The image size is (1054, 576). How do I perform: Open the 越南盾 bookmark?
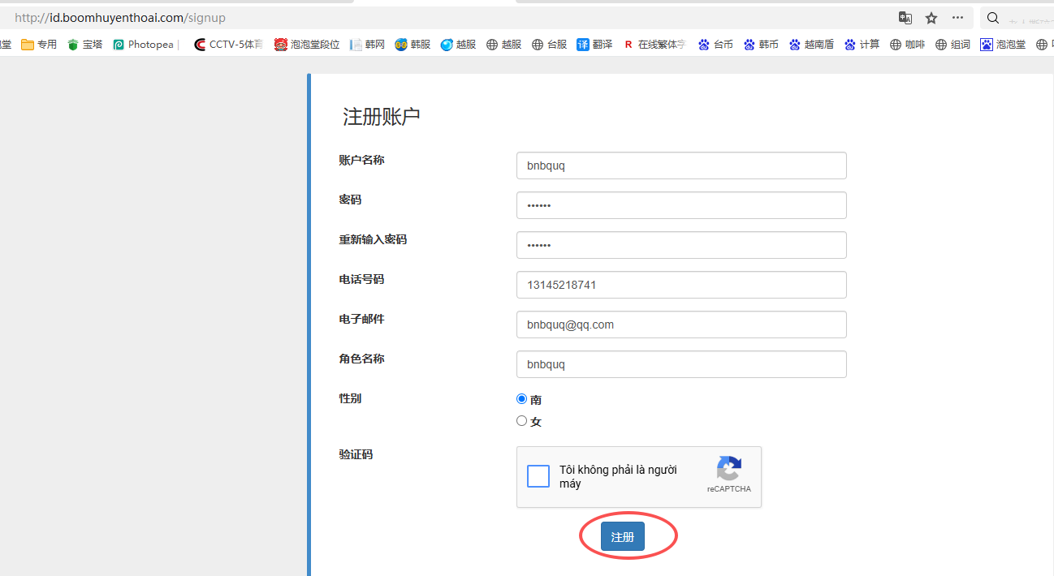click(x=811, y=45)
